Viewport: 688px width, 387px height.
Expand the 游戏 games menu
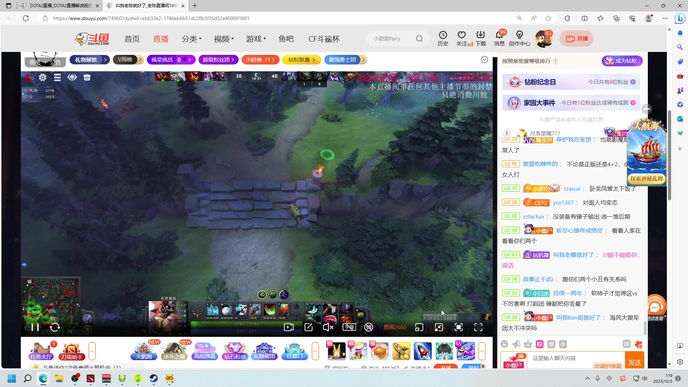(x=256, y=39)
